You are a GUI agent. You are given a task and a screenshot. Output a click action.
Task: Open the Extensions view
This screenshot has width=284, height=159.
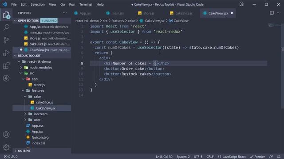point(6,66)
